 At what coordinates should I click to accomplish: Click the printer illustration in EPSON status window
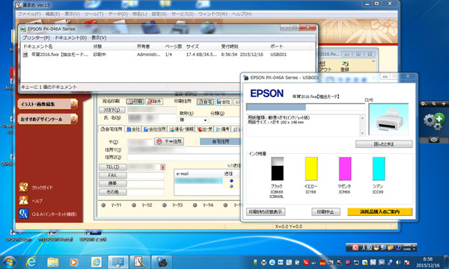(x=388, y=120)
